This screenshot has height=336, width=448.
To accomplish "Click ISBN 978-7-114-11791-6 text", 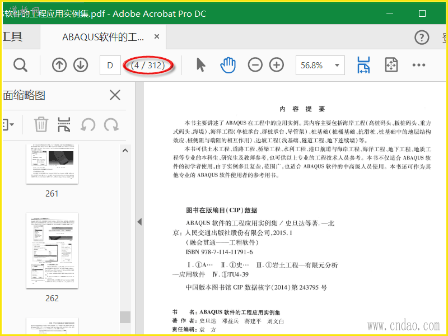I will (x=219, y=252).
